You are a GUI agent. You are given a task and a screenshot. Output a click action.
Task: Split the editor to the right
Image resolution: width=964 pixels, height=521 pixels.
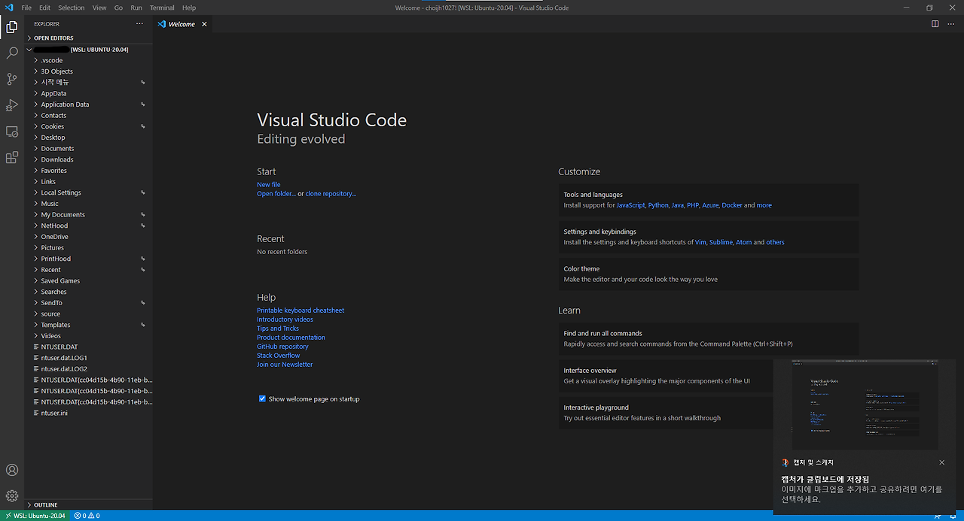pos(935,24)
